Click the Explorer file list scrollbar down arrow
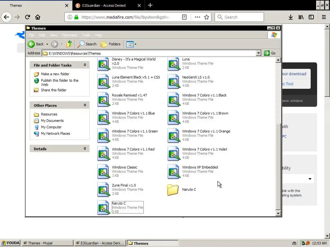 click(x=278, y=214)
